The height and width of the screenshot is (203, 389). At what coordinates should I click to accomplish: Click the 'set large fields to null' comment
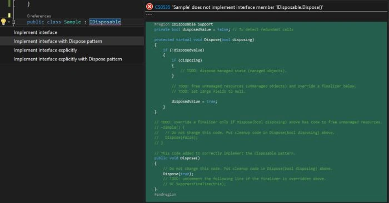tap(208, 91)
